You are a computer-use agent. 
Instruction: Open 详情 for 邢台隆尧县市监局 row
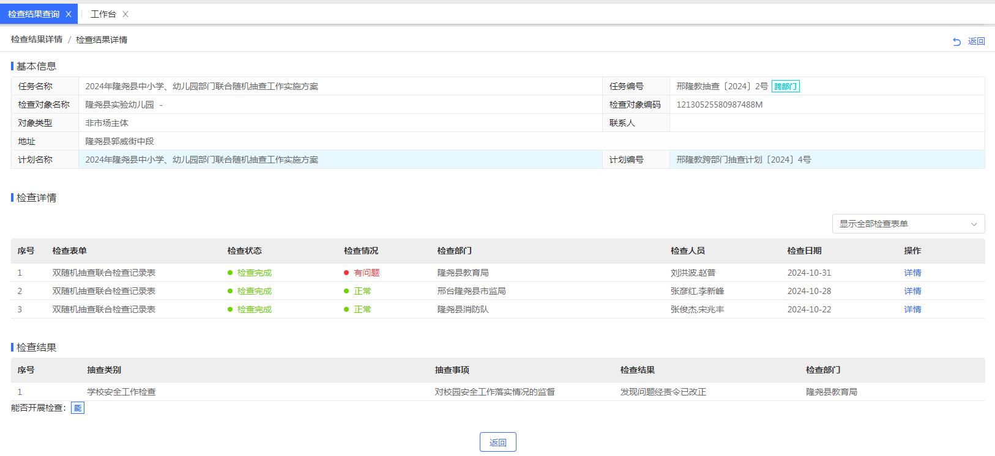point(912,291)
